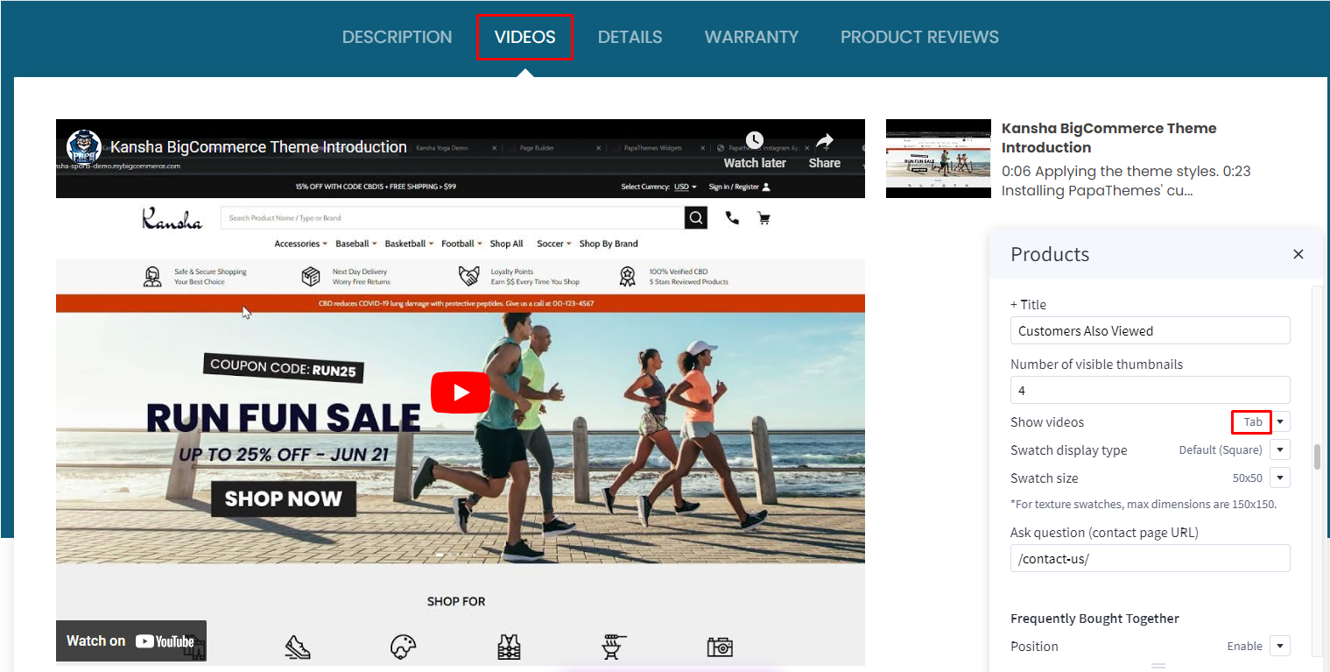1330x672 pixels.
Task: Click the Loyalty Points handshake icon
Action: (469, 277)
